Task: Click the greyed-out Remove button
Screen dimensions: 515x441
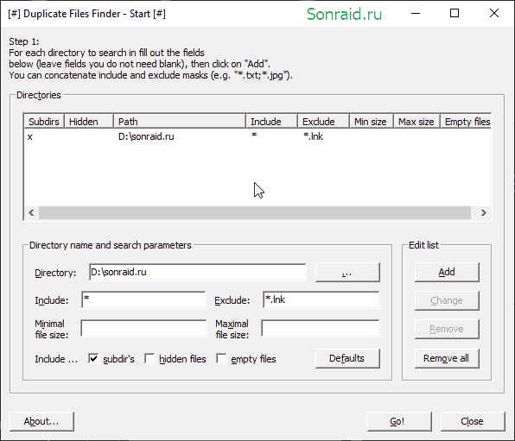Action: [447, 329]
